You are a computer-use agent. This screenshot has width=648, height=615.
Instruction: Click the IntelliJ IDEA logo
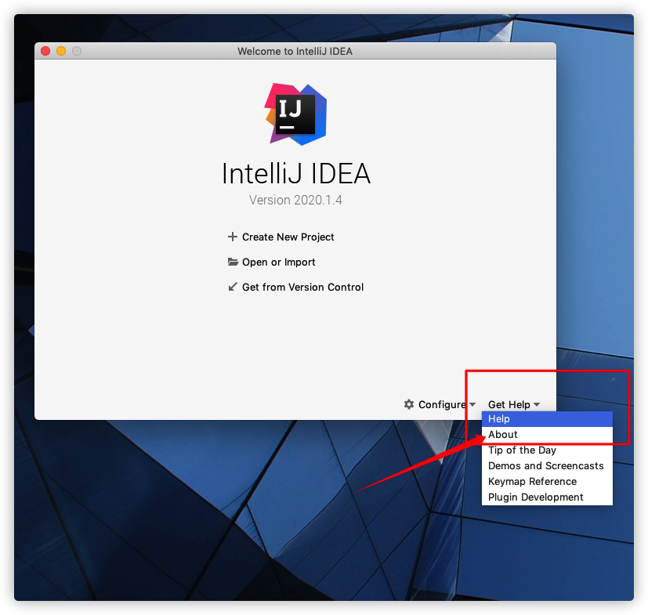click(x=295, y=114)
